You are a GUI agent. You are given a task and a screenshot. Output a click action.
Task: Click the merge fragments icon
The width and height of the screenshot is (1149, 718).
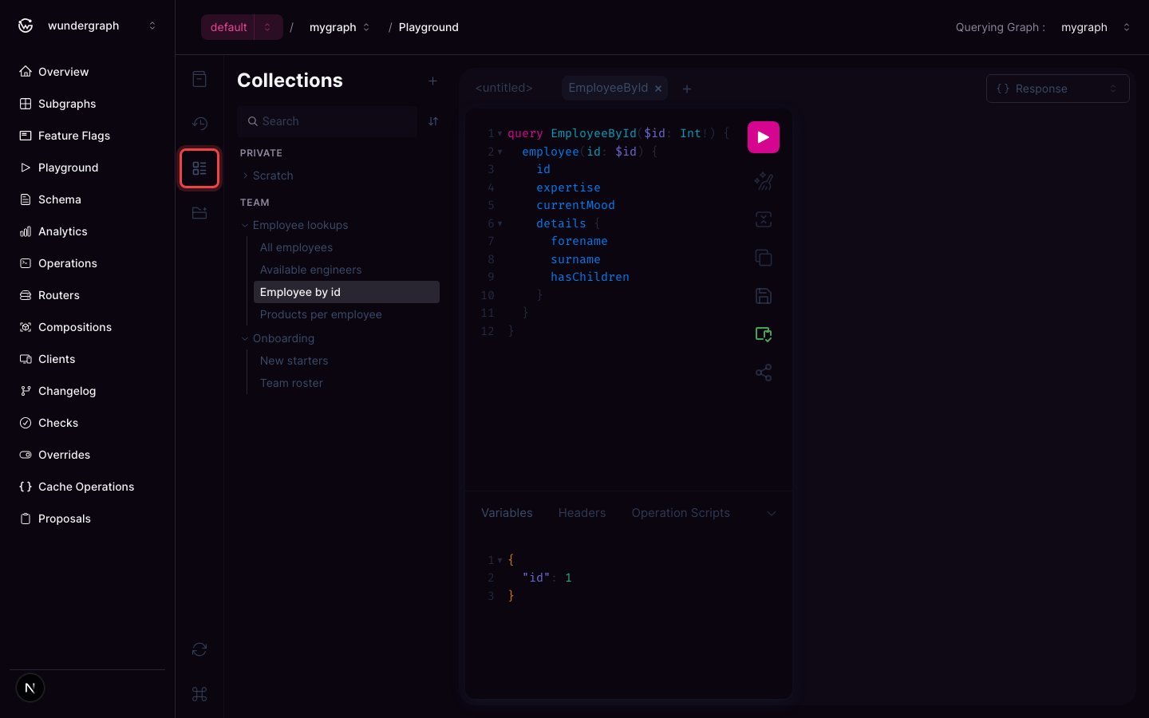click(763, 219)
